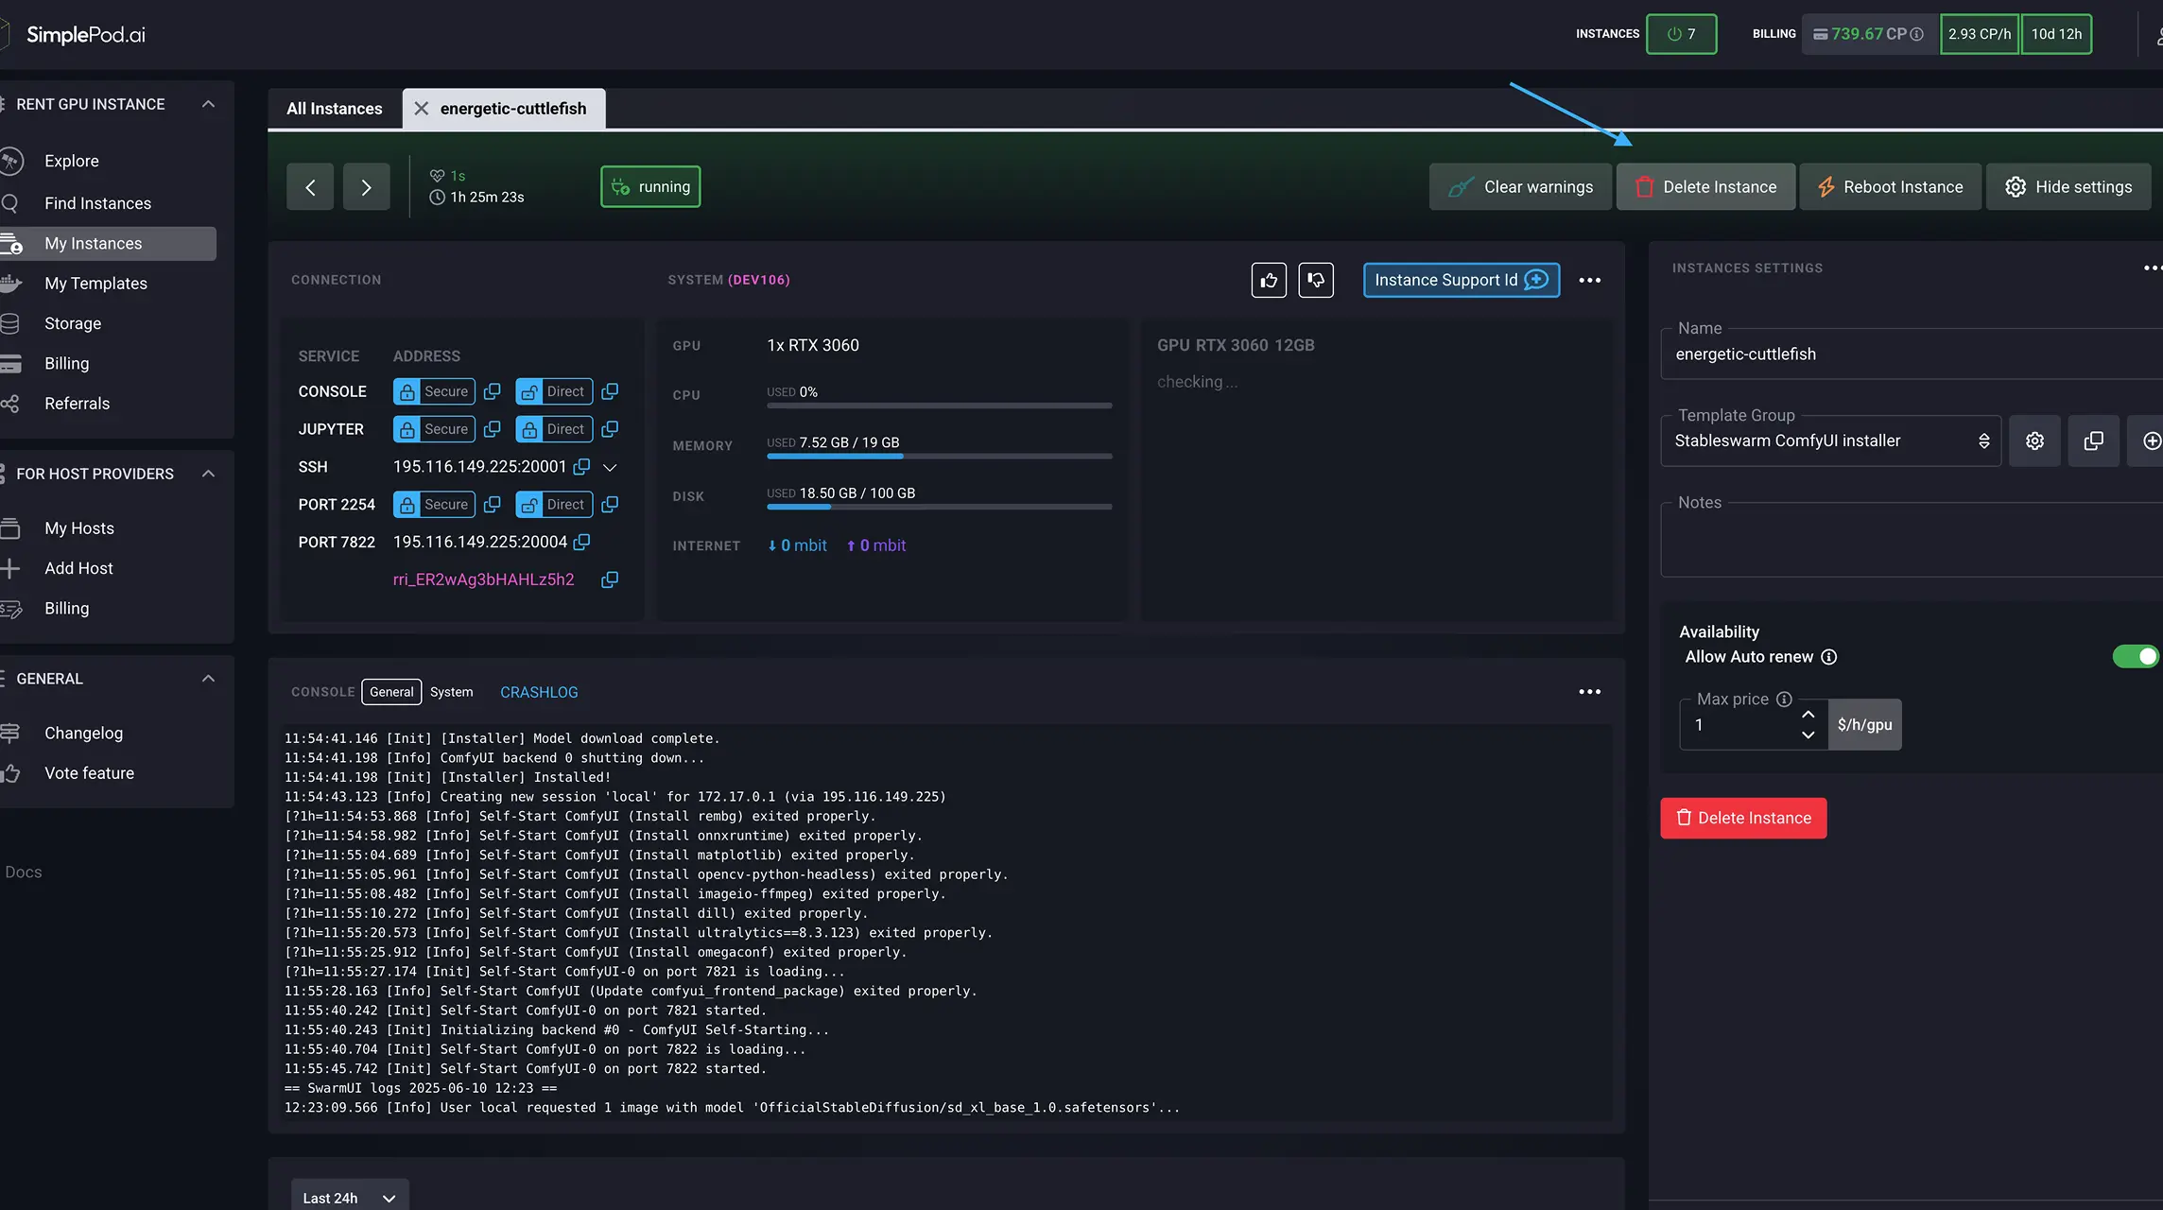Image resolution: width=2163 pixels, height=1210 pixels.
Task: Go to previous instance arrow
Action: point(310,187)
